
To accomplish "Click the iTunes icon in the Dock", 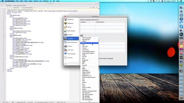I will (181, 19).
